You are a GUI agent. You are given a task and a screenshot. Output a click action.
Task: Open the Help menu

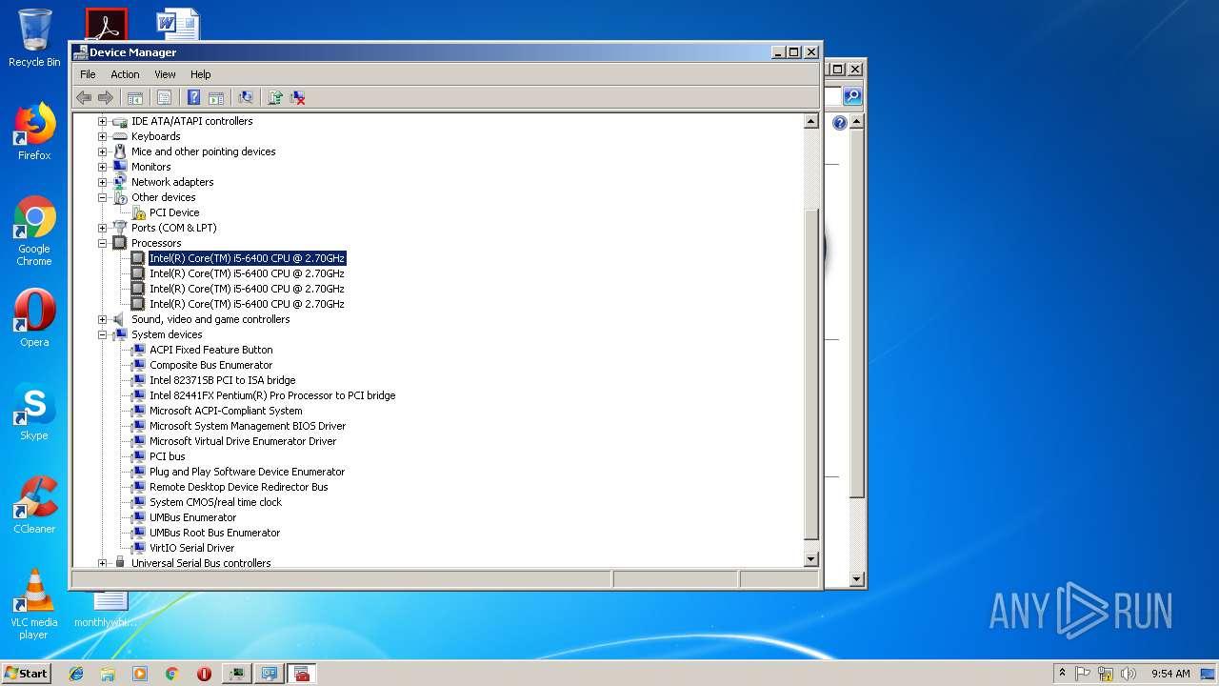click(x=200, y=74)
